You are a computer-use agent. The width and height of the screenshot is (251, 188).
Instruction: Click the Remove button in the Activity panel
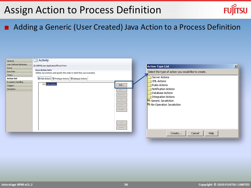pyautogui.click(x=122, y=95)
